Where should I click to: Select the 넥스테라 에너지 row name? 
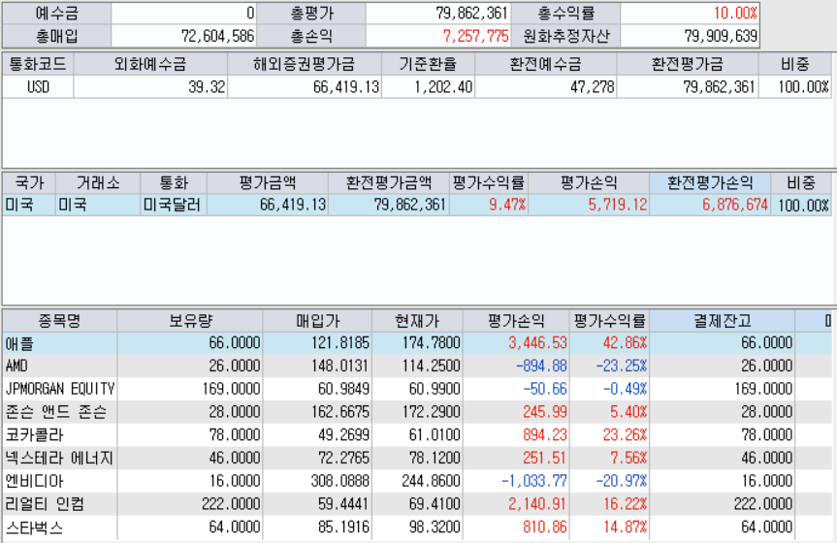pos(59,458)
